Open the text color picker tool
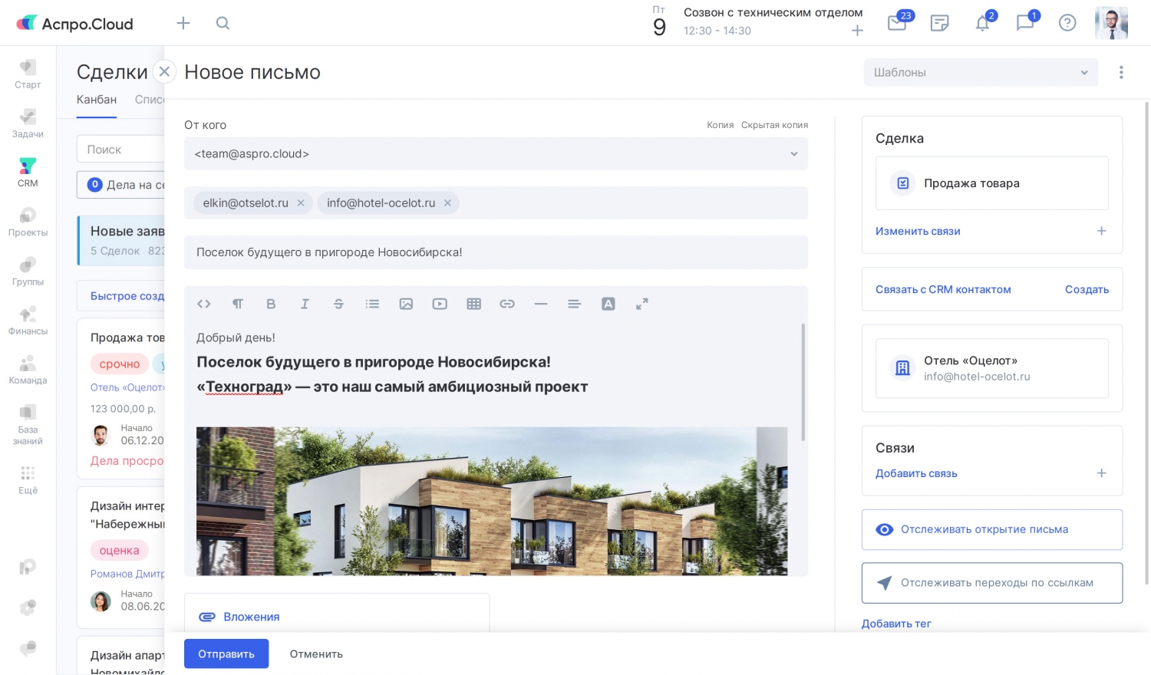The image size is (1151, 675). click(608, 304)
